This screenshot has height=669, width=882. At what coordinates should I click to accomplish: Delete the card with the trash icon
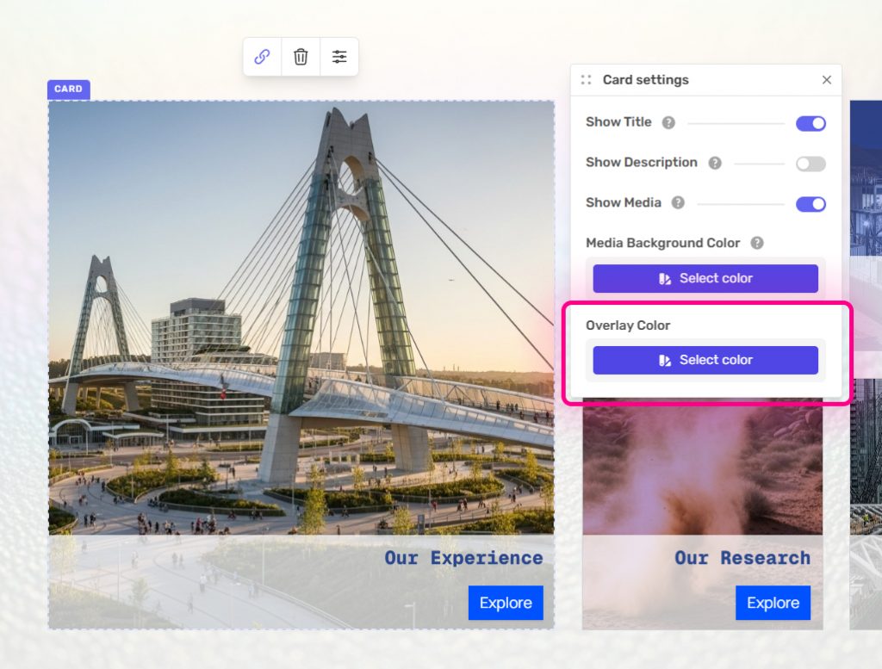point(301,57)
